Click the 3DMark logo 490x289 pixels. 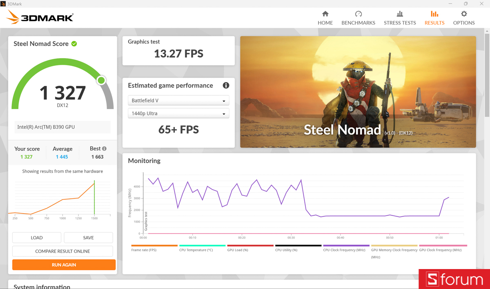pyautogui.click(x=40, y=17)
